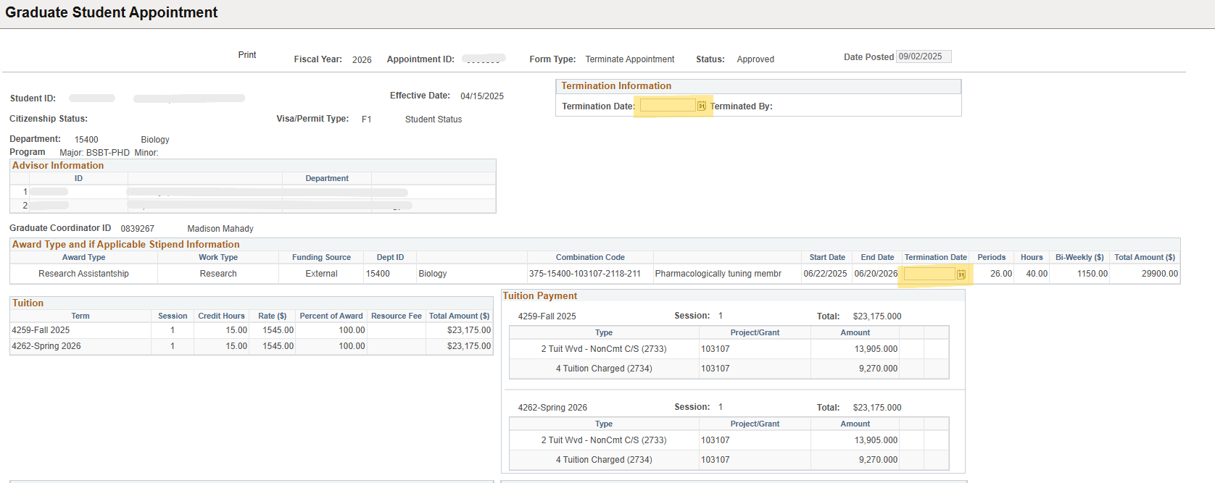Click the End Date column header
Screen dimensions: 1215x483
click(877, 257)
